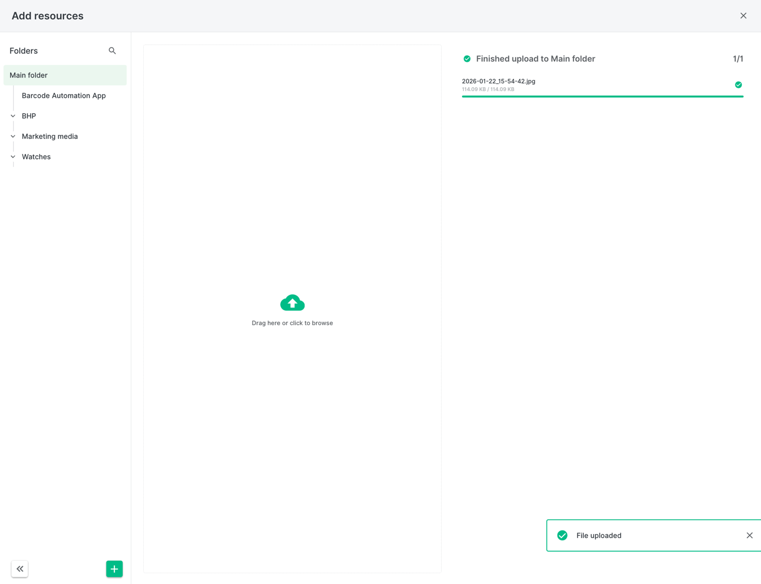Select the Marketing media folder
Image resolution: width=761 pixels, height=584 pixels.
click(x=50, y=137)
